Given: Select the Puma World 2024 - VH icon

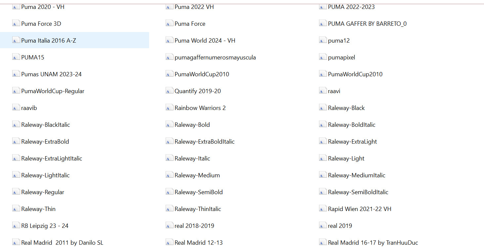Looking at the screenshot, I should point(169,40).
